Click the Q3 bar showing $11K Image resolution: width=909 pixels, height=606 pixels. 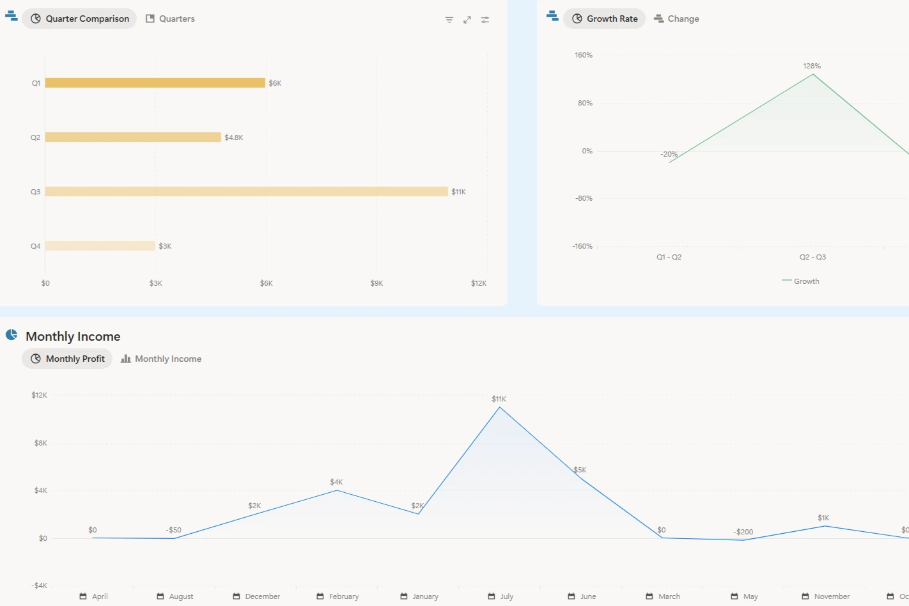pyautogui.click(x=246, y=192)
